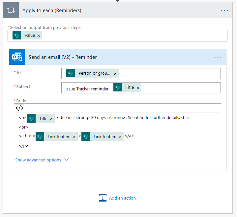This screenshot has width=237, height=217.
Task: Expand Show advanced options
Action: point(42,160)
